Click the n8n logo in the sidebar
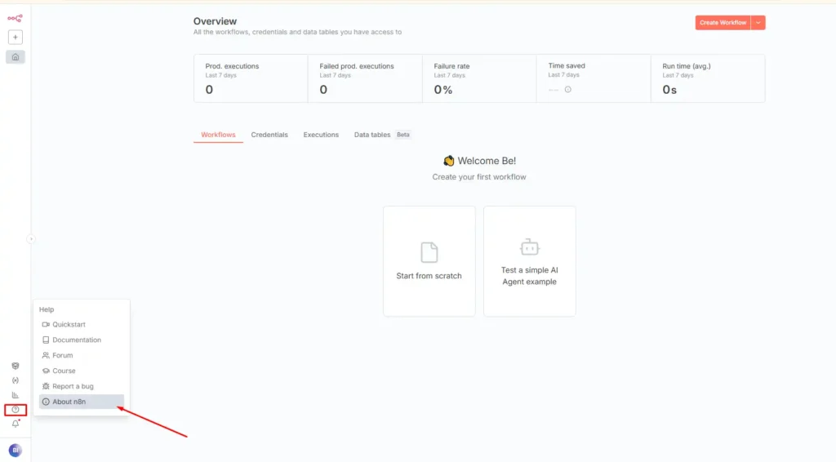Viewport: 836px width, 462px height. pyautogui.click(x=16, y=17)
